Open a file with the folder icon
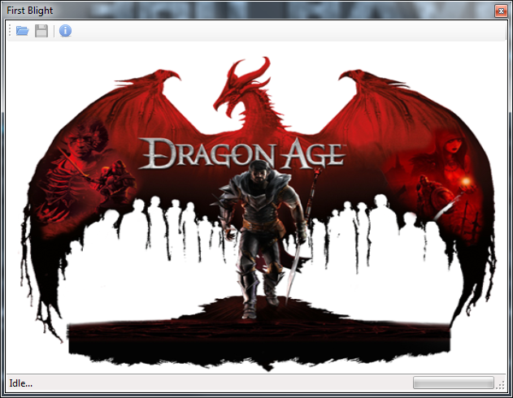The height and width of the screenshot is (398, 513). tap(22, 31)
